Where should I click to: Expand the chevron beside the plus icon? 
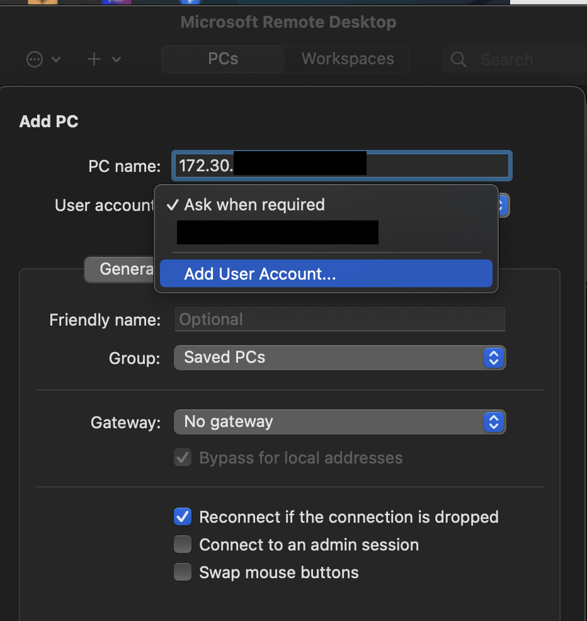coord(117,60)
